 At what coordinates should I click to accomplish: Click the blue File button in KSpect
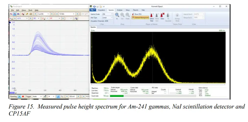tap(93, 10)
